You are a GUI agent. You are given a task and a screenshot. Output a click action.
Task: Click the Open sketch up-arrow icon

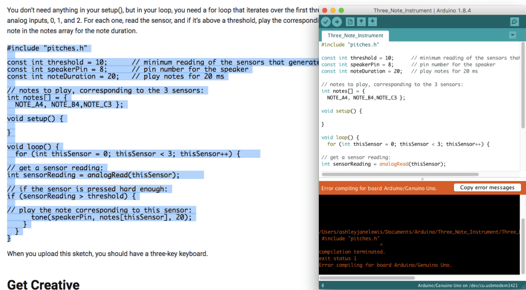361,22
